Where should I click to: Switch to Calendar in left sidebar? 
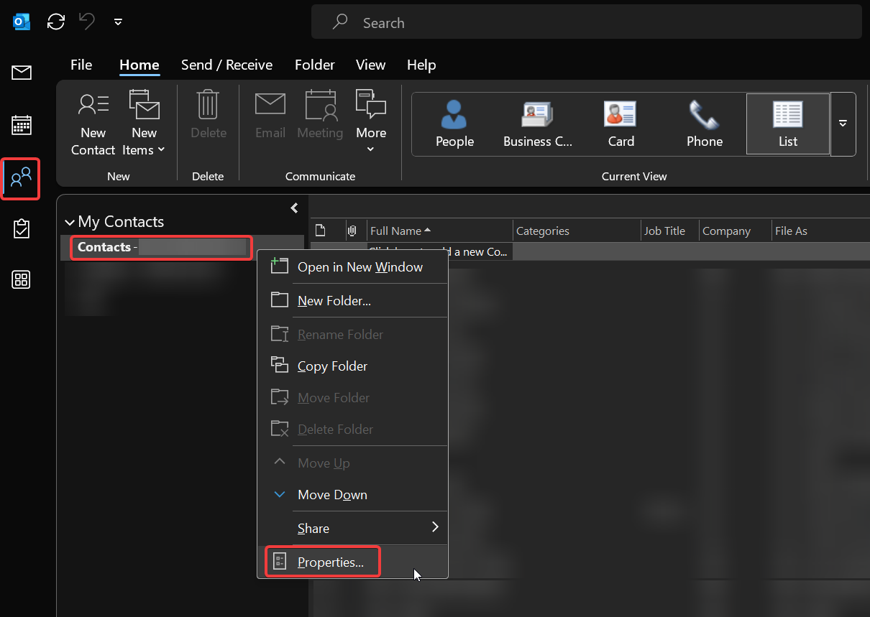22,125
